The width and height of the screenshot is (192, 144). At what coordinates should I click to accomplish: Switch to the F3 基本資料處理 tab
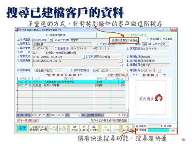tap(55, 35)
